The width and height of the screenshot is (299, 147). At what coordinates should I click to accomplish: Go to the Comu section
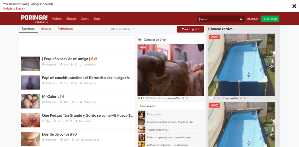tap(85, 19)
